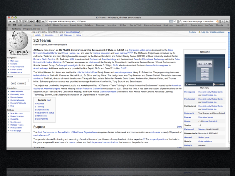Open a new tab with plus icon
Viewport: 235px width, 176px height.
tap(228, 29)
